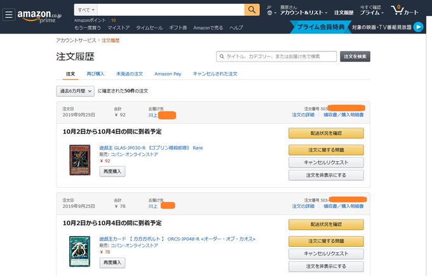Play prime video banner arrow icon
Image resolution: width=432 pixels, height=276 pixels.
pyautogui.click(x=418, y=27)
